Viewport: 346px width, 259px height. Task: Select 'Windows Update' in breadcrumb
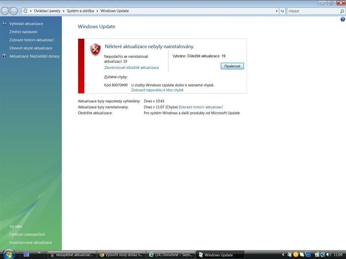pyautogui.click(x=115, y=11)
